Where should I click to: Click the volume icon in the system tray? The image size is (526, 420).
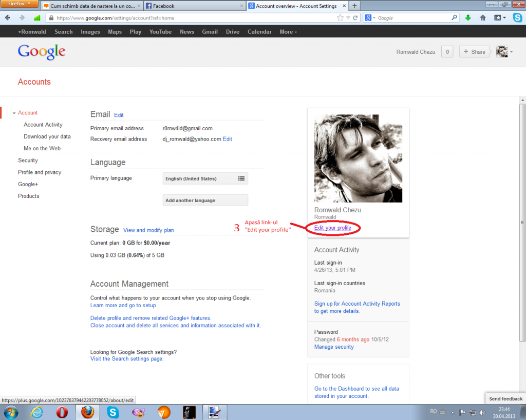[483, 412]
